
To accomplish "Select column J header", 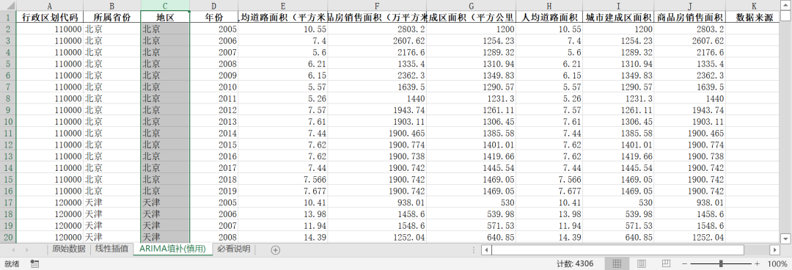I will [690, 6].
